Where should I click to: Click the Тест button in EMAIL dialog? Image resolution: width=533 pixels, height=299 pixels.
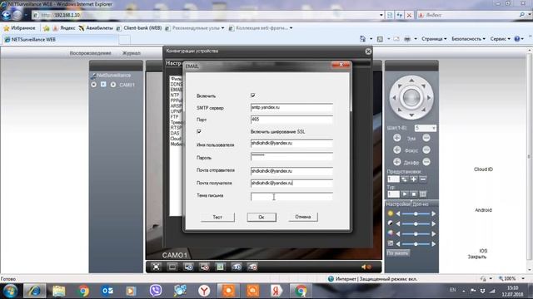click(x=217, y=218)
